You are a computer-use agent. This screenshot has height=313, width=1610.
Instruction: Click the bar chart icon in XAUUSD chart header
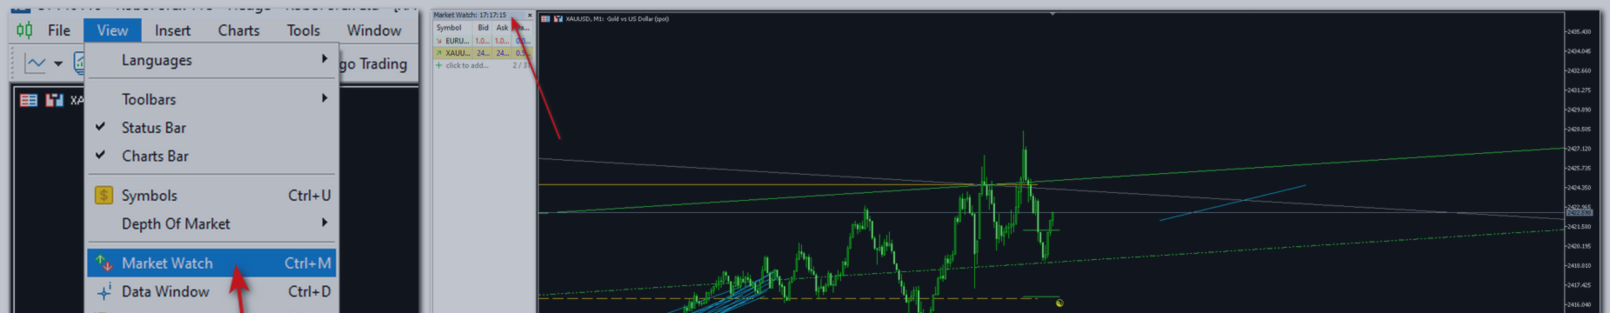coord(558,18)
